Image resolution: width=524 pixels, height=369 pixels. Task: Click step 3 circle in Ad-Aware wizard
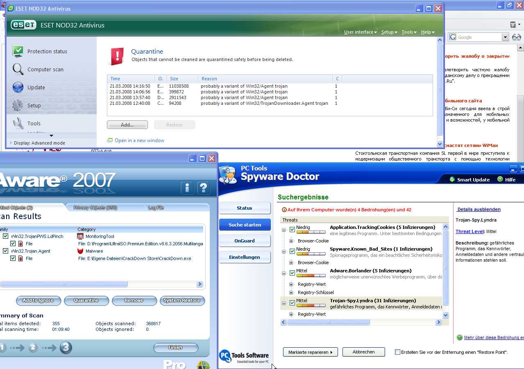point(66,348)
